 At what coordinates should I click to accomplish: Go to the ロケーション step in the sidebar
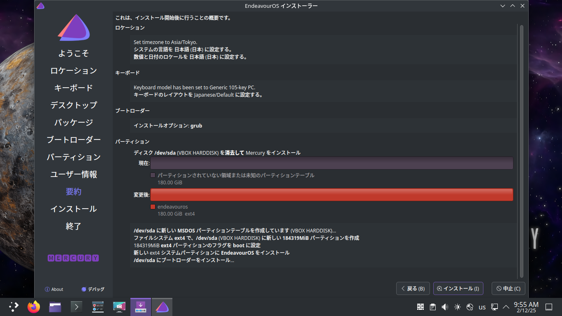(74, 71)
